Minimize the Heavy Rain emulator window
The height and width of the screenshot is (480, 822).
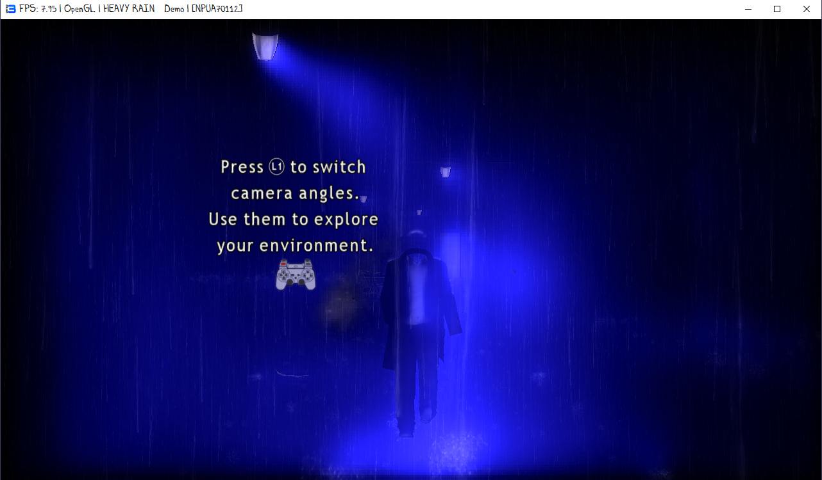pyautogui.click(x=748, y=9)
